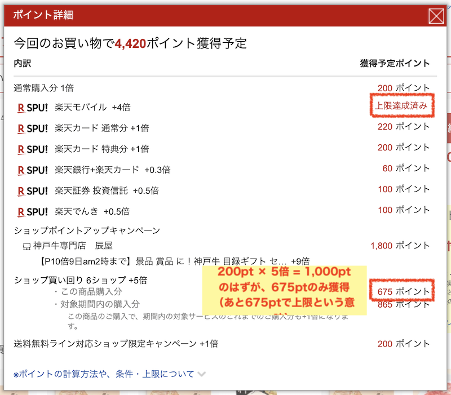Click the 通常購入分 1倍 row label
Screen dimensions: 451x395
click(x=44, y=88)
